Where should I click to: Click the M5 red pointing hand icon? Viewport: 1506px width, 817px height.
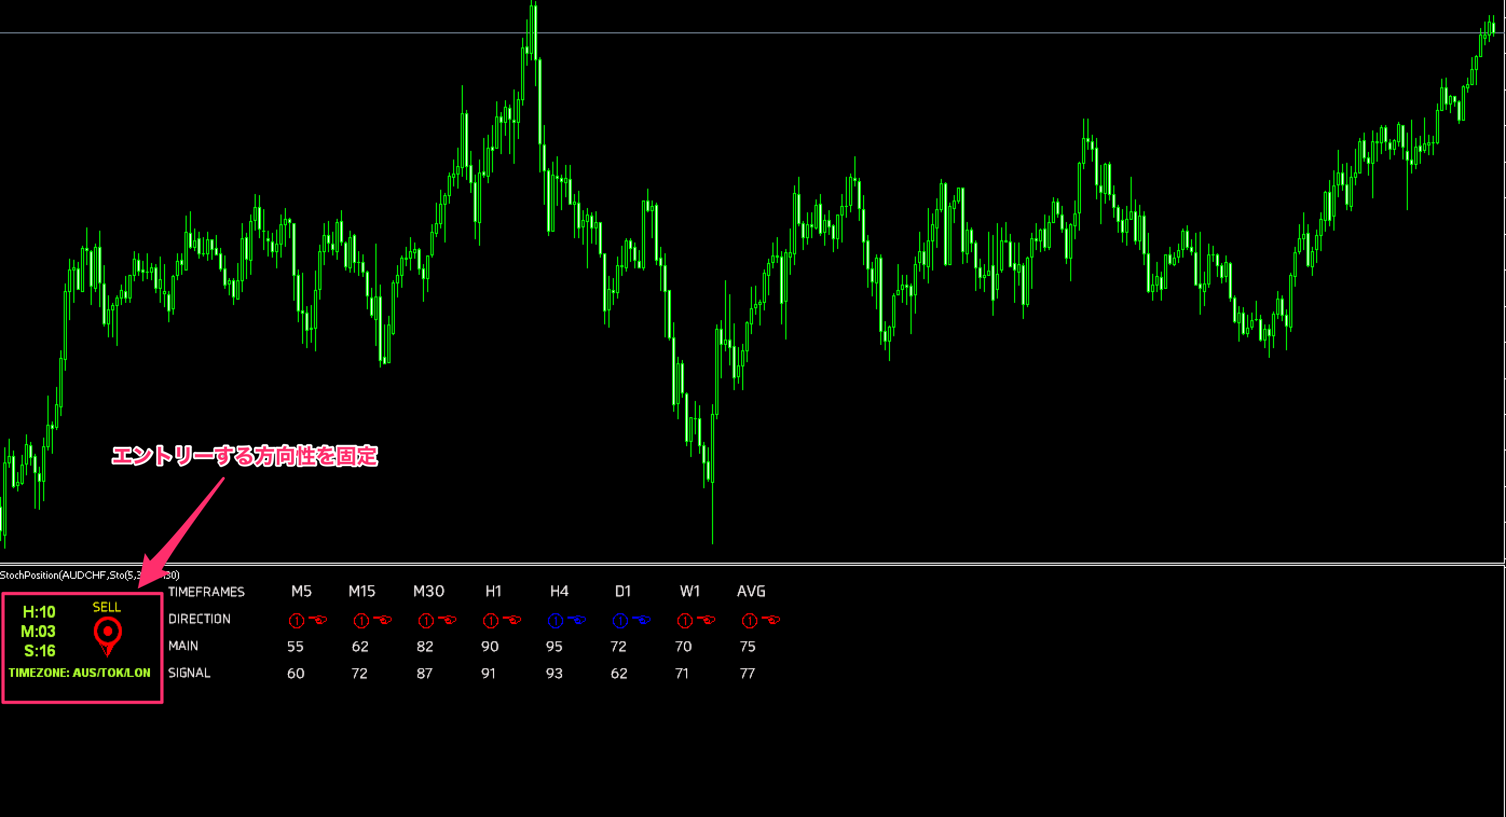tap(318, 620)
